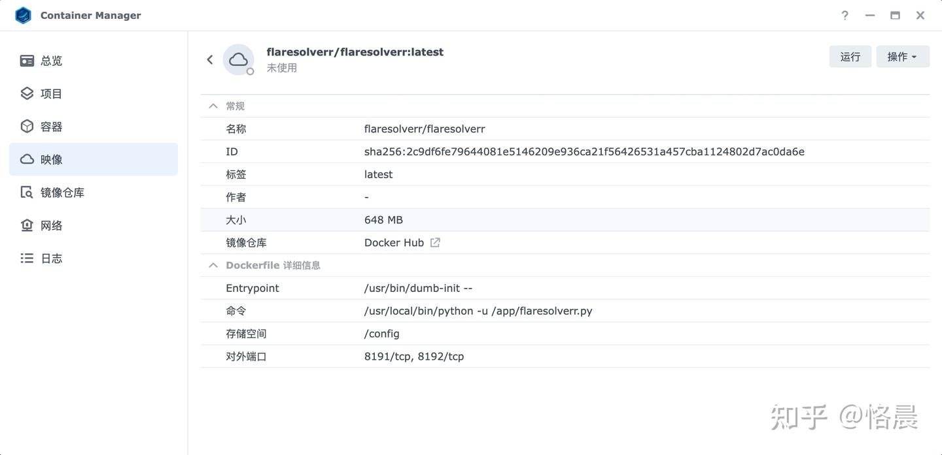Click the flaresolverr image cloud thumbnail
The height and width of the screenshot is (455, 942).
click(x=238, y=59)
